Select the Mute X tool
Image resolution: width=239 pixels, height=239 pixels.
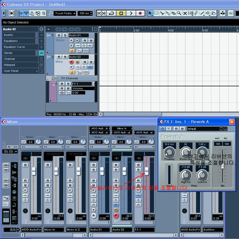185,13
